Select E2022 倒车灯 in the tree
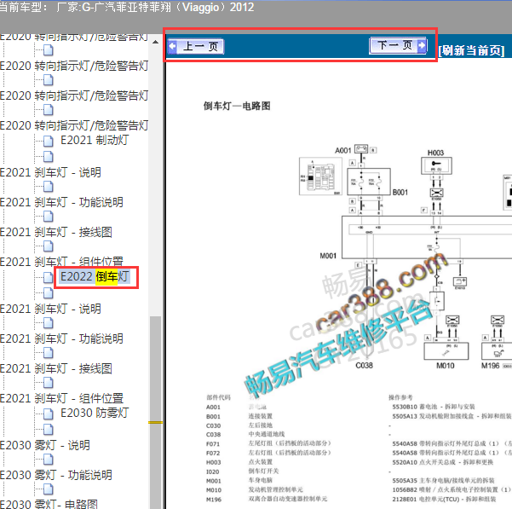Viewport: 512px width, 509px height. point(95,277)
